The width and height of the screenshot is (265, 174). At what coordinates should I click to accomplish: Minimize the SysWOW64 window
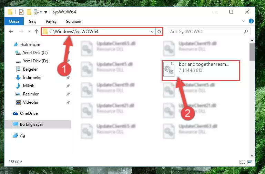(216, 12)
